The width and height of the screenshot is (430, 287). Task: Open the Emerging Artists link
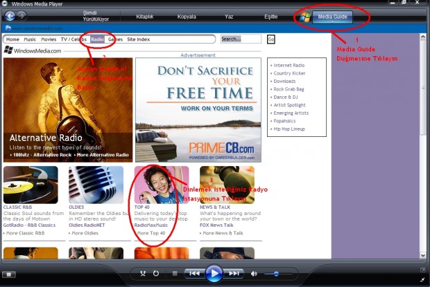point(291,113)
